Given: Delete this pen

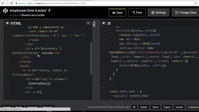Looking at the screenshot, I should [144, 107].
